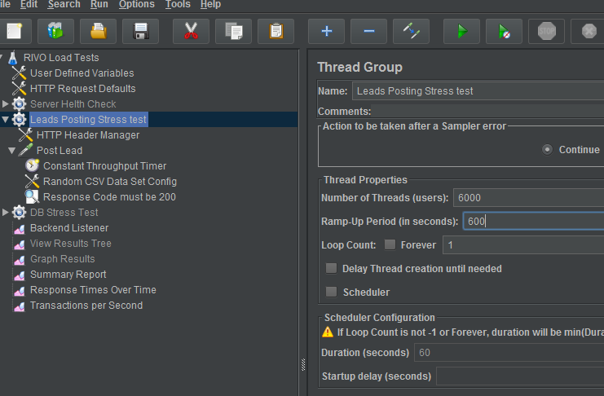Expand the DB Stress Test node

tap(6, 212)
